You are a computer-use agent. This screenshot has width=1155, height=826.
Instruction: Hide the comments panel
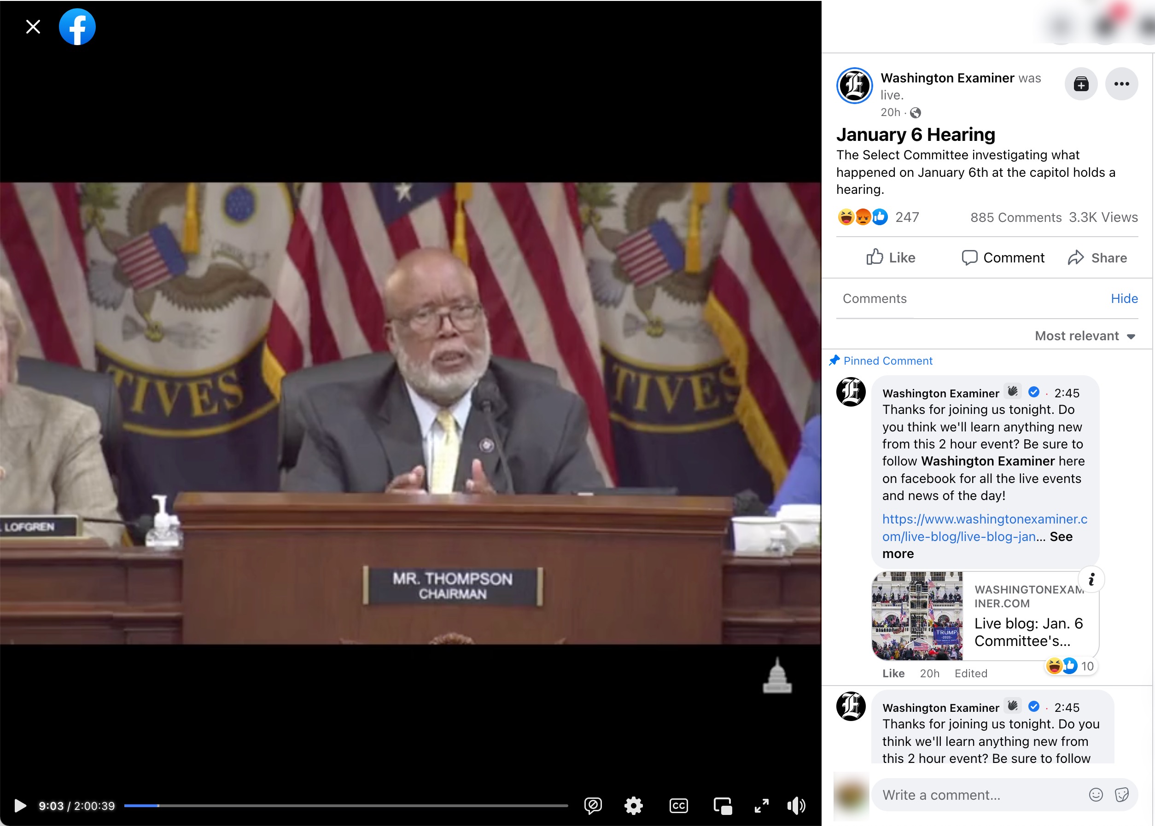1124,298
